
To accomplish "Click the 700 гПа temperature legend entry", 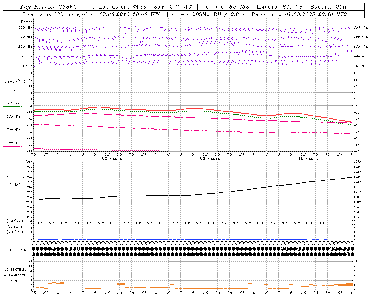I will (14, 130).
